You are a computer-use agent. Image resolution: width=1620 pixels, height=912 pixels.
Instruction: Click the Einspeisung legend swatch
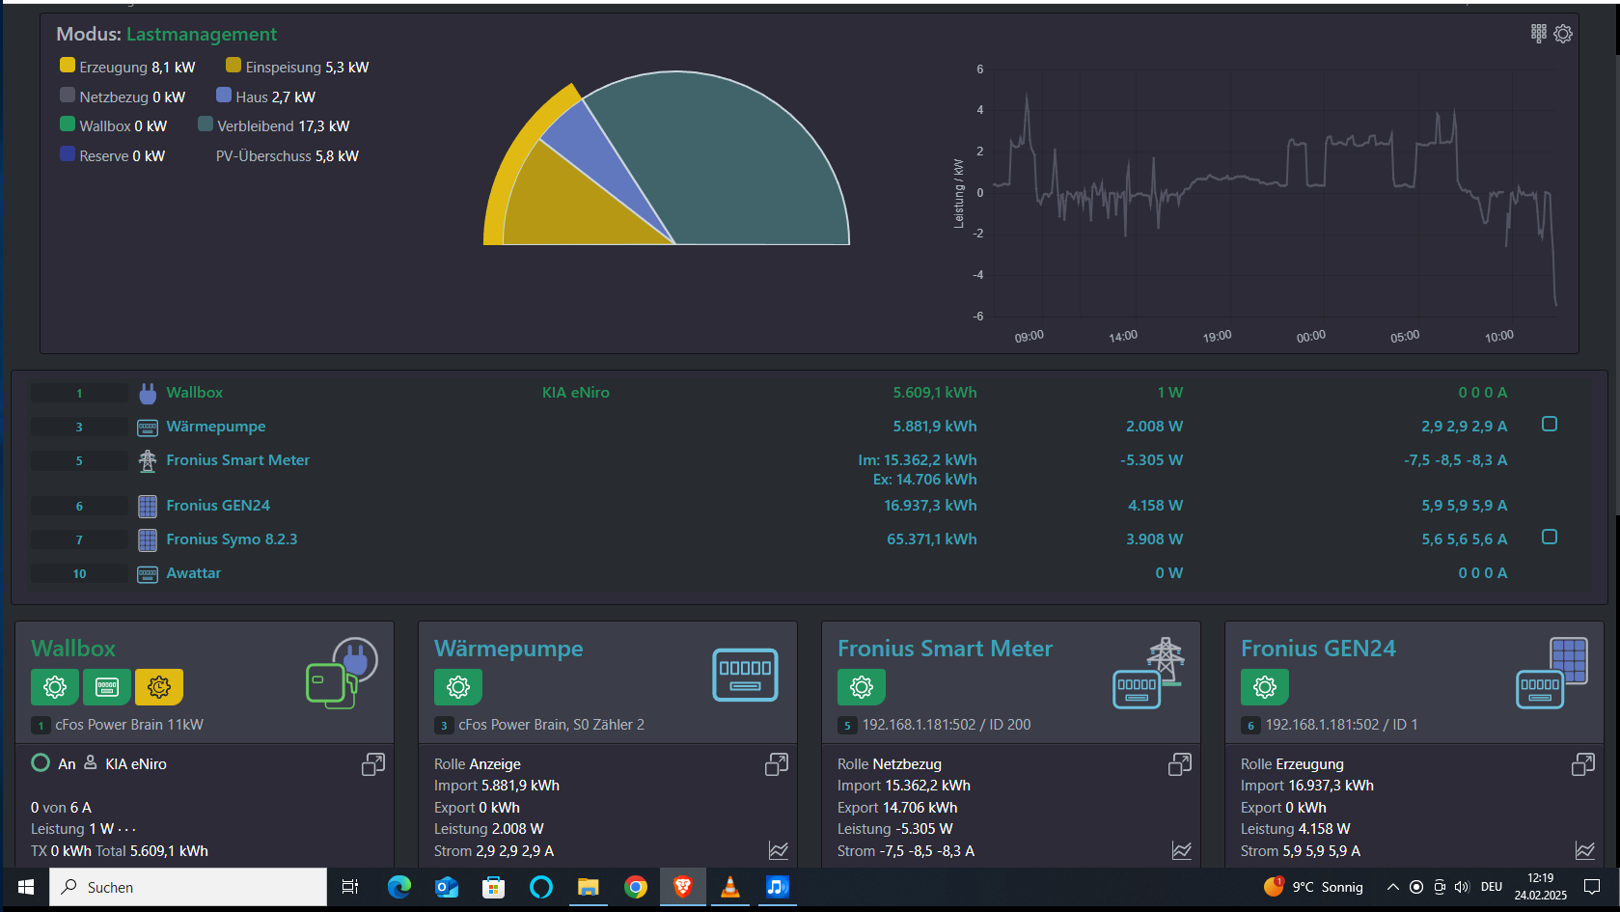[233, 65]
